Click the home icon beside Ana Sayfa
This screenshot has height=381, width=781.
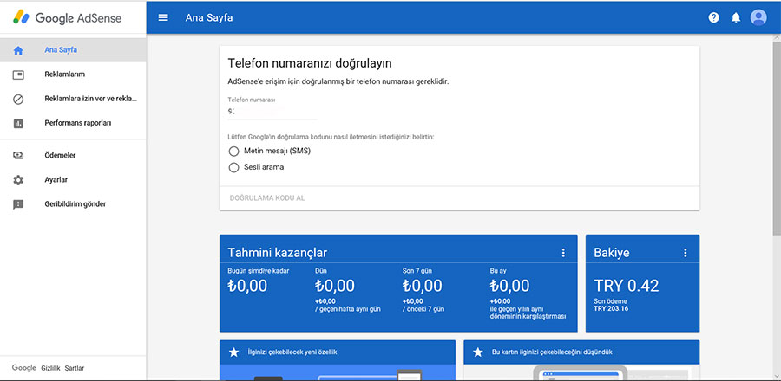(x=18, y=50)
